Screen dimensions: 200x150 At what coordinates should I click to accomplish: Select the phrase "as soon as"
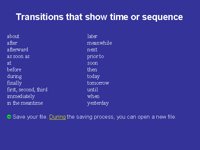point(18,56)
